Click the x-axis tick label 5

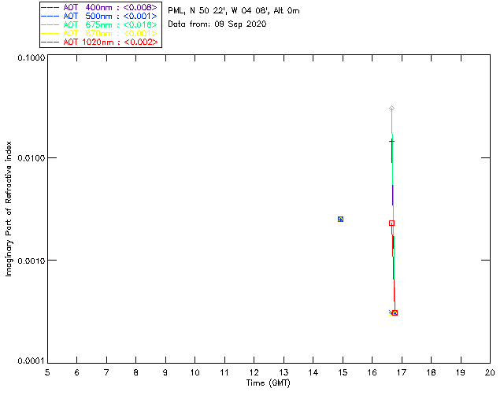(47, 372)
